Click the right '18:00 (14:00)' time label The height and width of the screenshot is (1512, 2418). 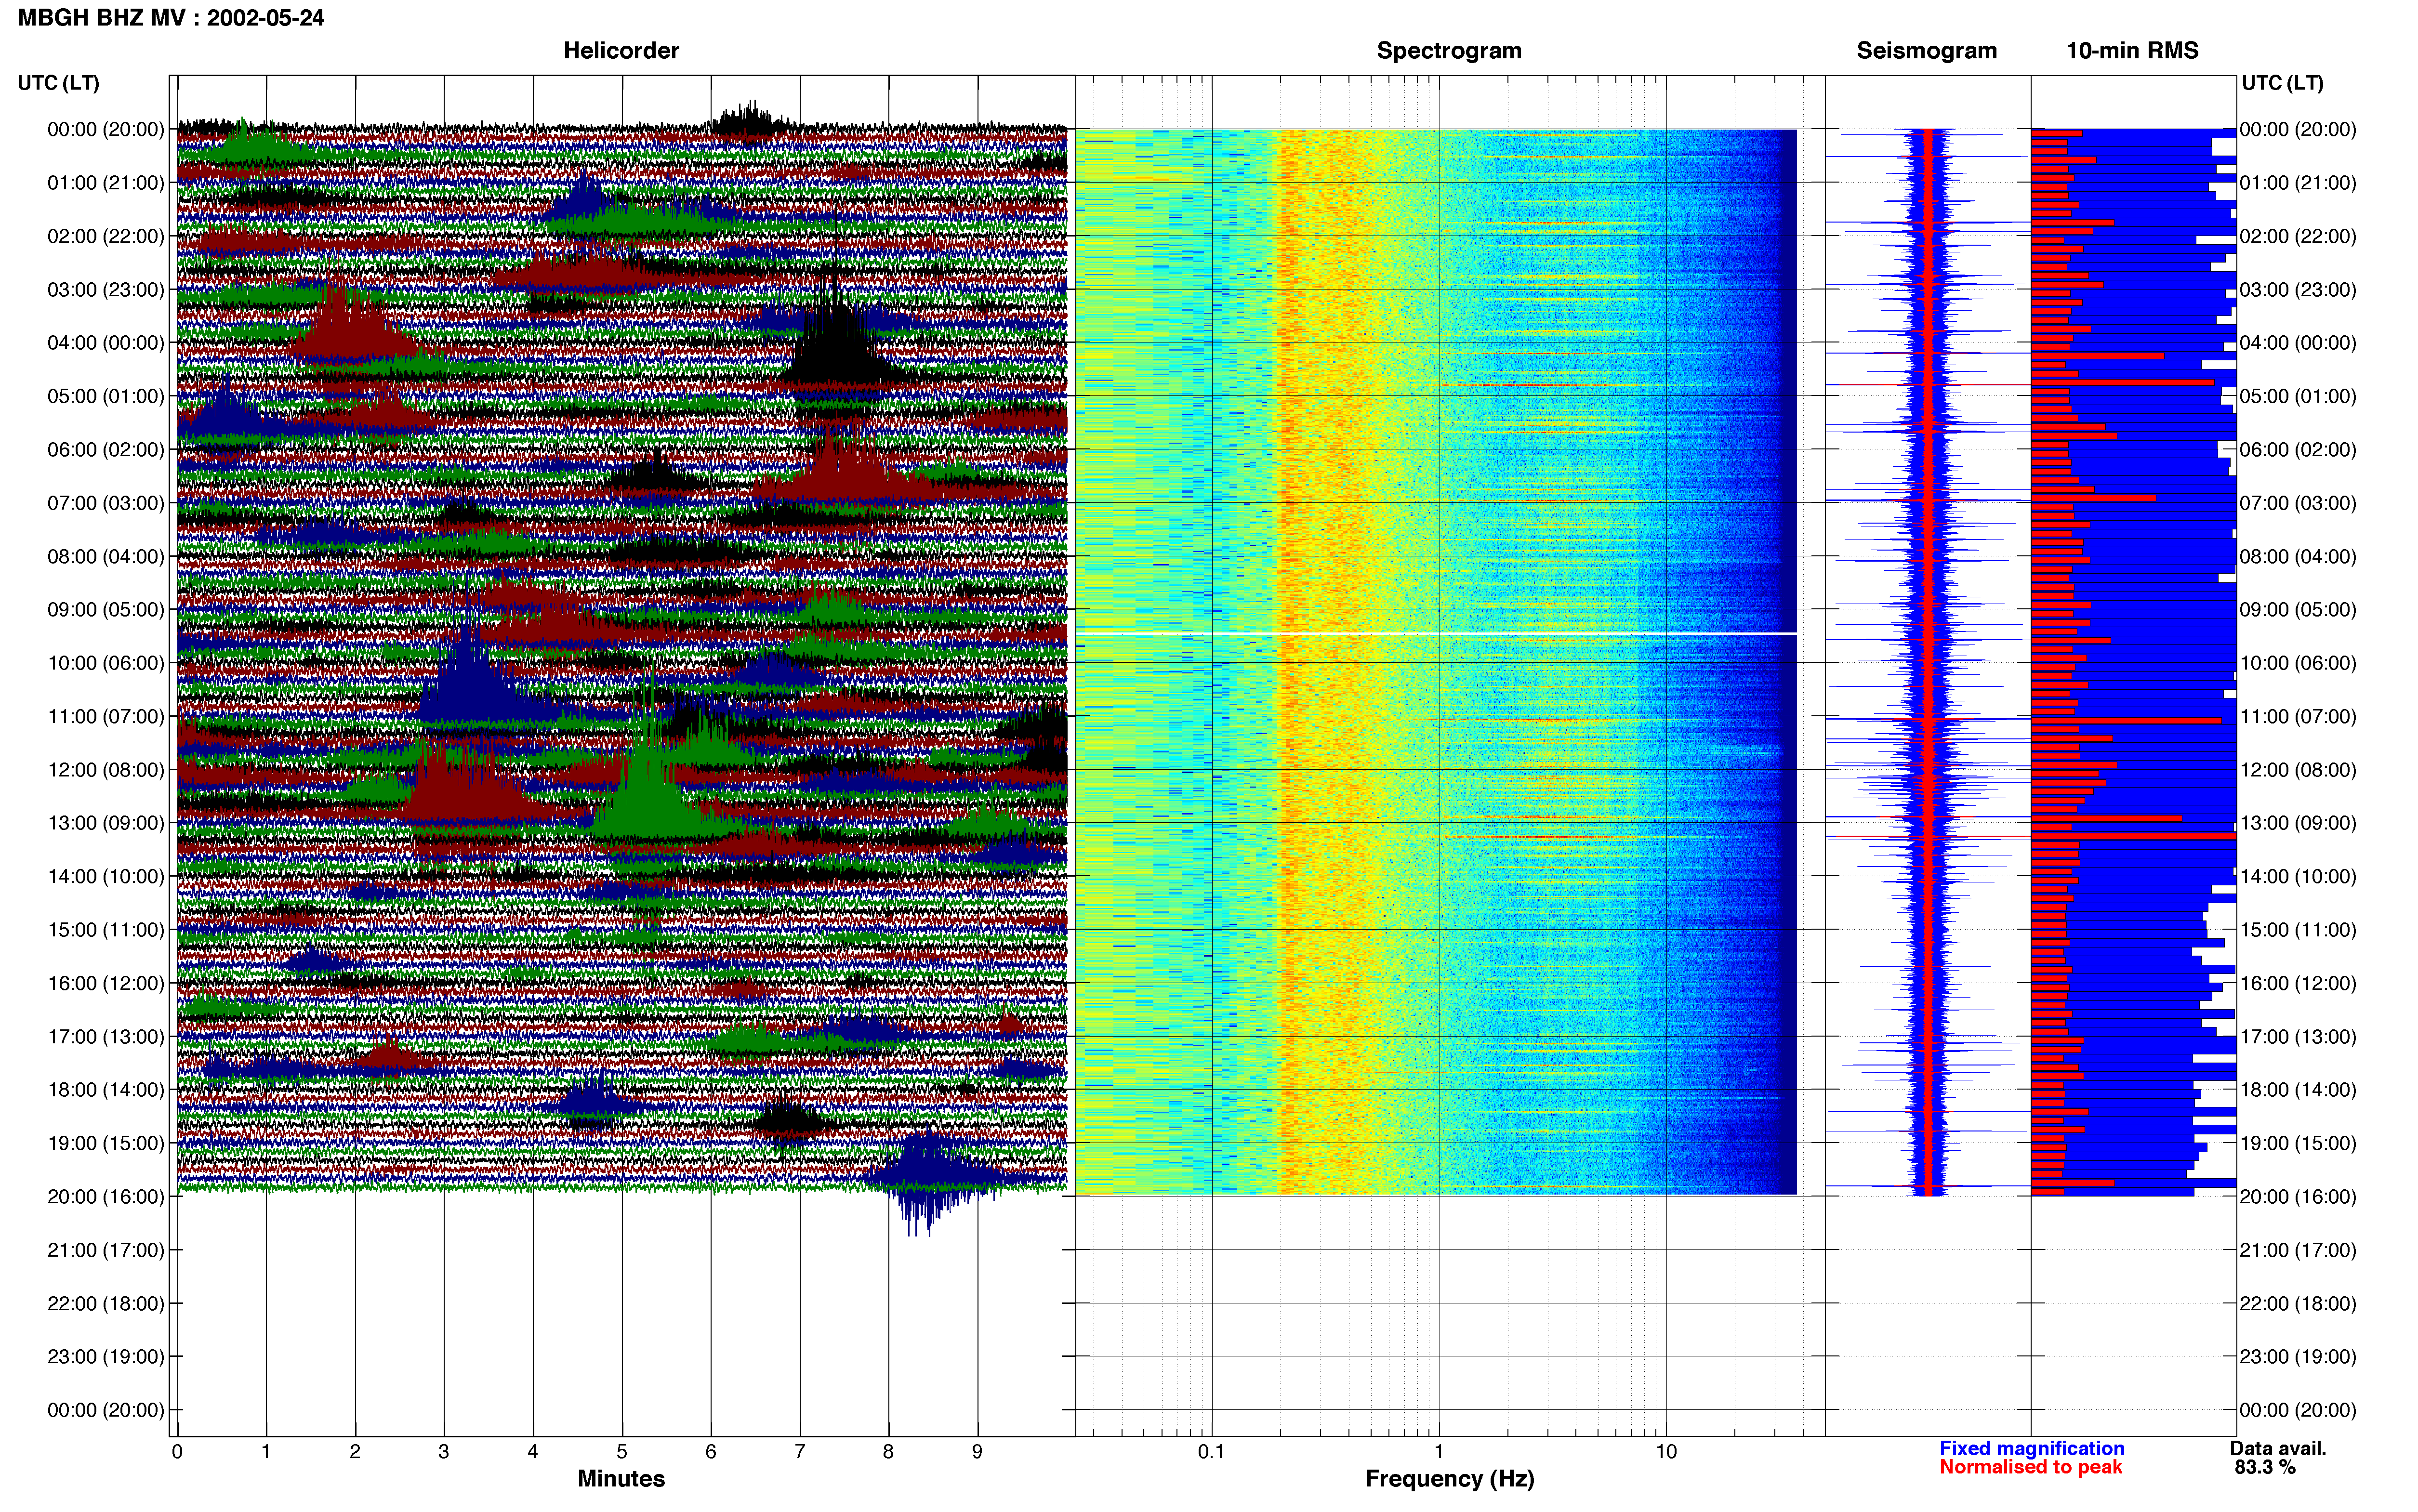pyautogui.click(x=2298, y=1090)
